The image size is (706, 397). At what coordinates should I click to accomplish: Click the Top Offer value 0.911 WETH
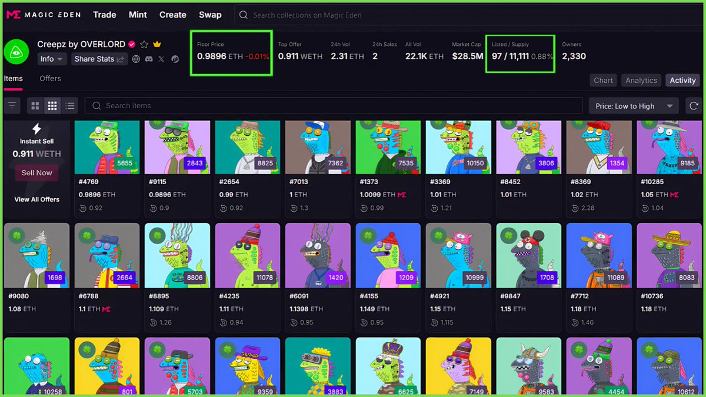pos(300,56)
